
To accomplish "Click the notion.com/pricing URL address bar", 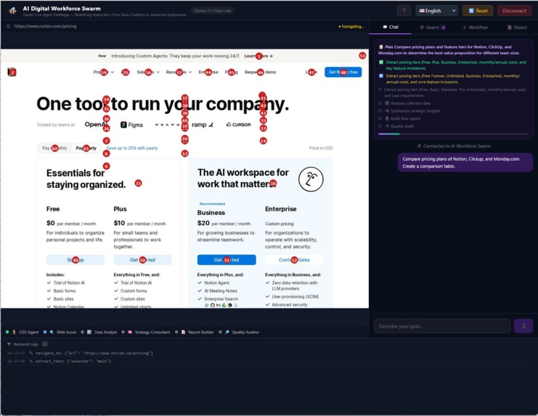I will point(45,26).
